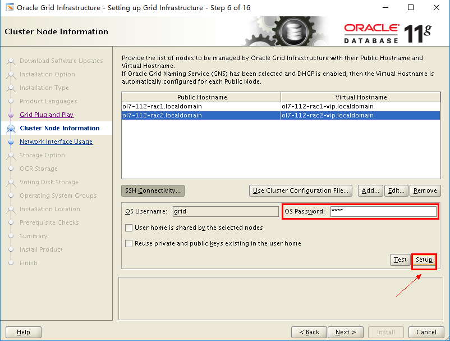
Task: Click Install Product step
Action: 41,249
